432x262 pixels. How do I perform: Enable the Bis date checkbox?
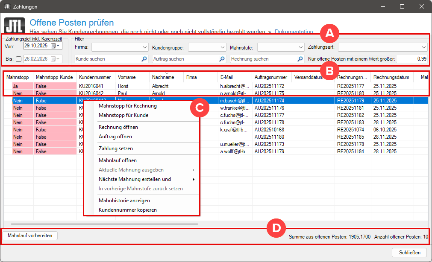pos(18,59)
